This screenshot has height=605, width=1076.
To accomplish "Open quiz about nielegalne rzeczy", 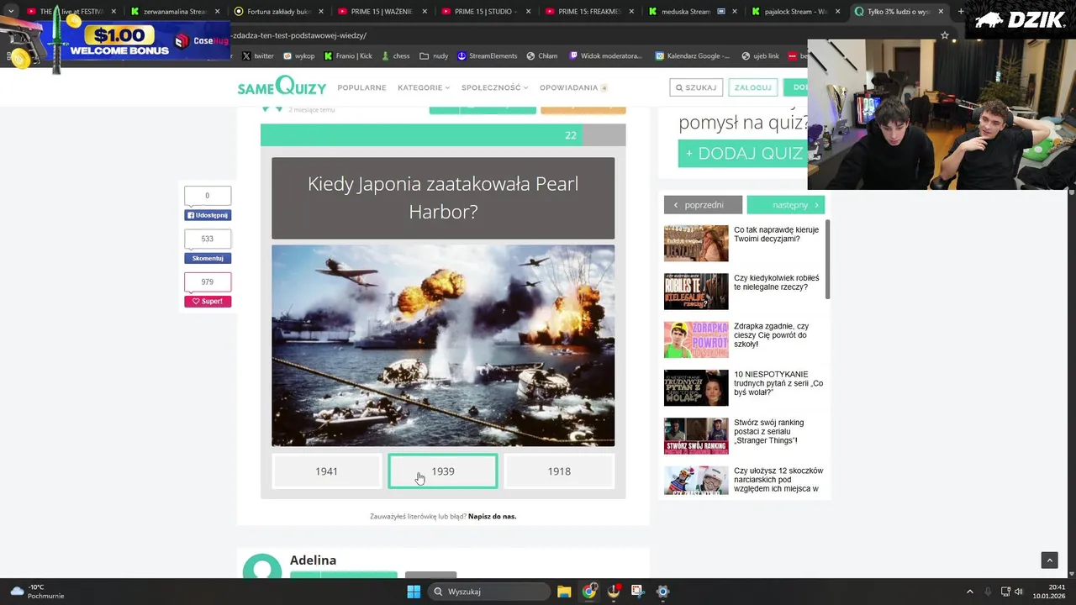I will [x=776, y=282].
